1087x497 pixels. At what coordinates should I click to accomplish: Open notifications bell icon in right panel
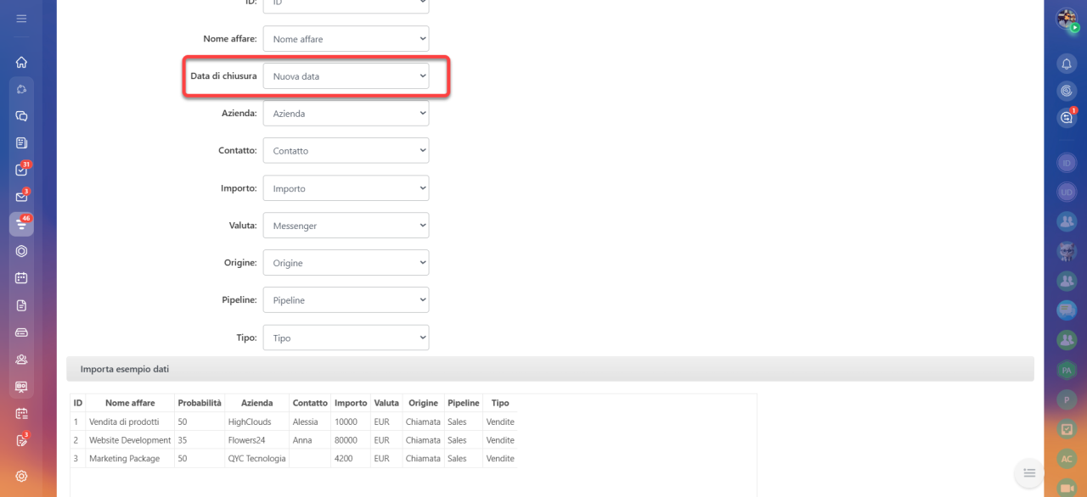point(1067,64)
